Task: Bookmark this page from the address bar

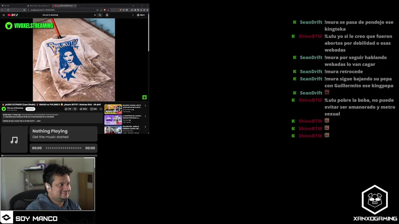Action: [24, 10]
